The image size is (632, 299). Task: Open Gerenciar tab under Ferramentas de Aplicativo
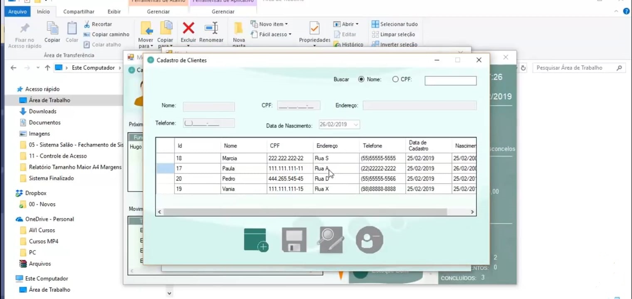[x=223, y=12]
